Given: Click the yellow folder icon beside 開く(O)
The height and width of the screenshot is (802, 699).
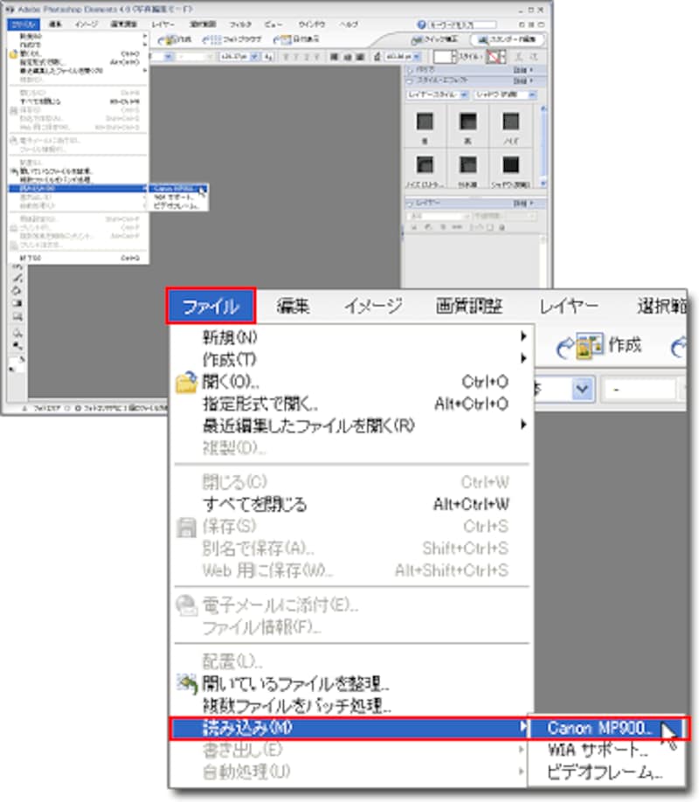Looking at the screenshot, I should 186,382.
